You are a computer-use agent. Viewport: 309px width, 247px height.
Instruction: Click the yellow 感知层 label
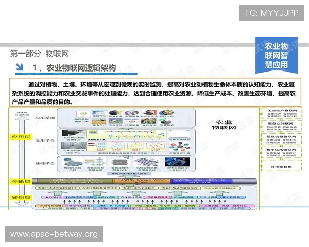[x=21, y=197]
